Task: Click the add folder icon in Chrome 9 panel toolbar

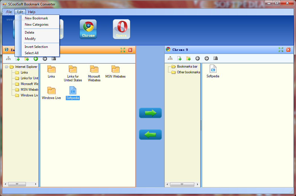Action: pyautogui.click(x=188, y=58)
